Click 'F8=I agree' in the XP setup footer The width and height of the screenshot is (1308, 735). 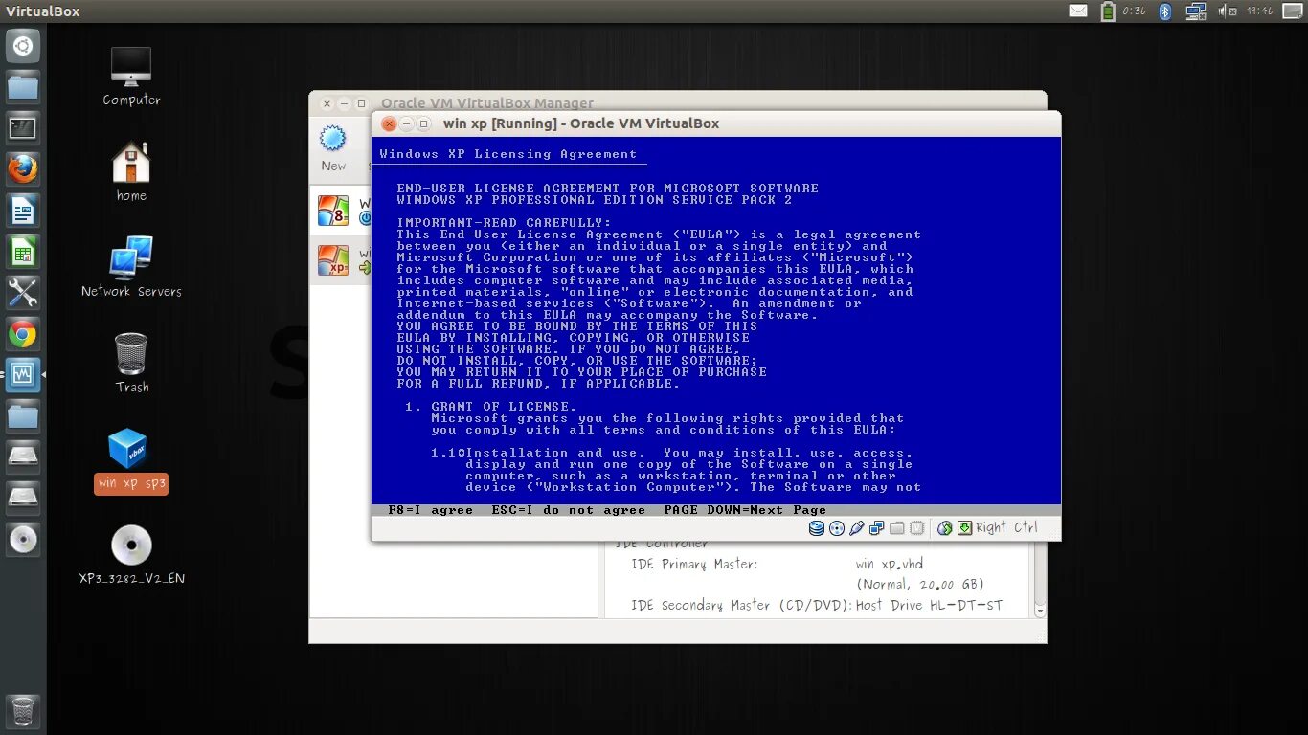pos(431,510)
